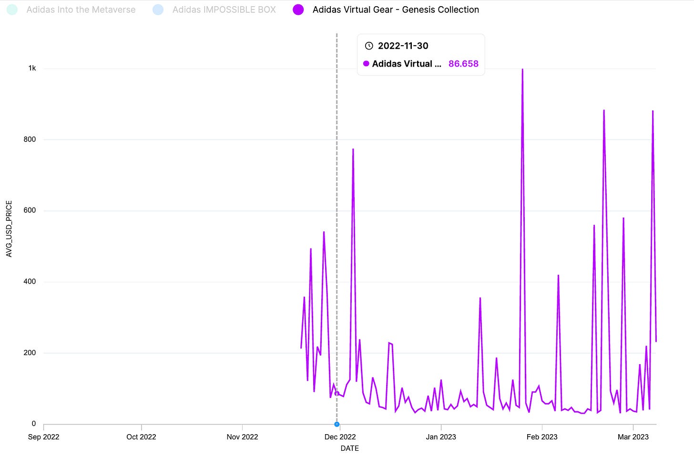Click the Nov 2022 axis label
This screenshot has width=694, height=457.
[242, 437]
